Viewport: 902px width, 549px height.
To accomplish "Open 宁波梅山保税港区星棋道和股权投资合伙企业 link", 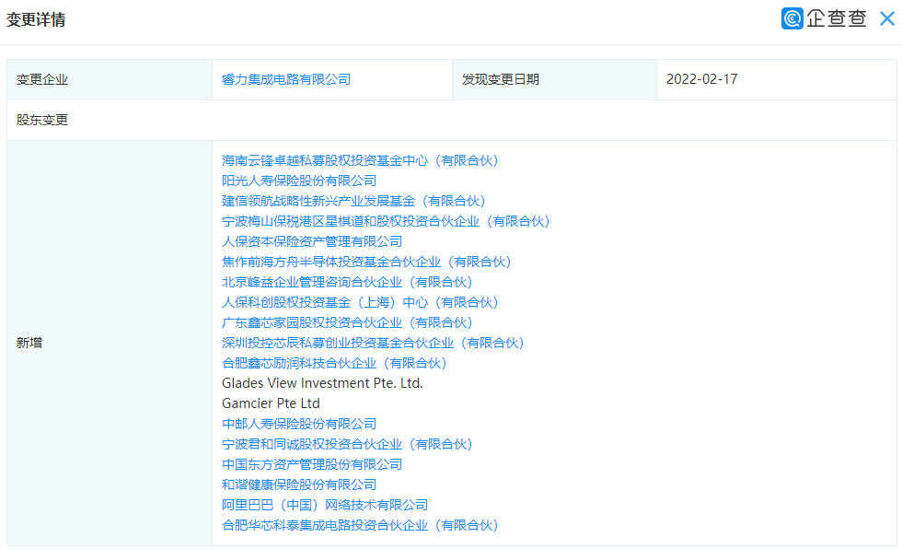I will coord(386,221).
